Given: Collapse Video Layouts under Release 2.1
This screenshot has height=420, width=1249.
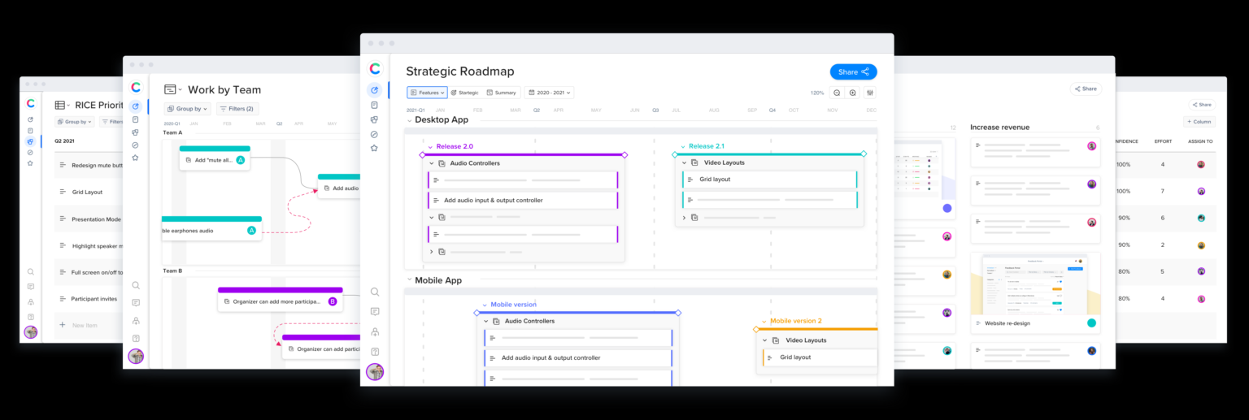Looking at the screenshot, I should pyautogui.click(x=684, y=162).
